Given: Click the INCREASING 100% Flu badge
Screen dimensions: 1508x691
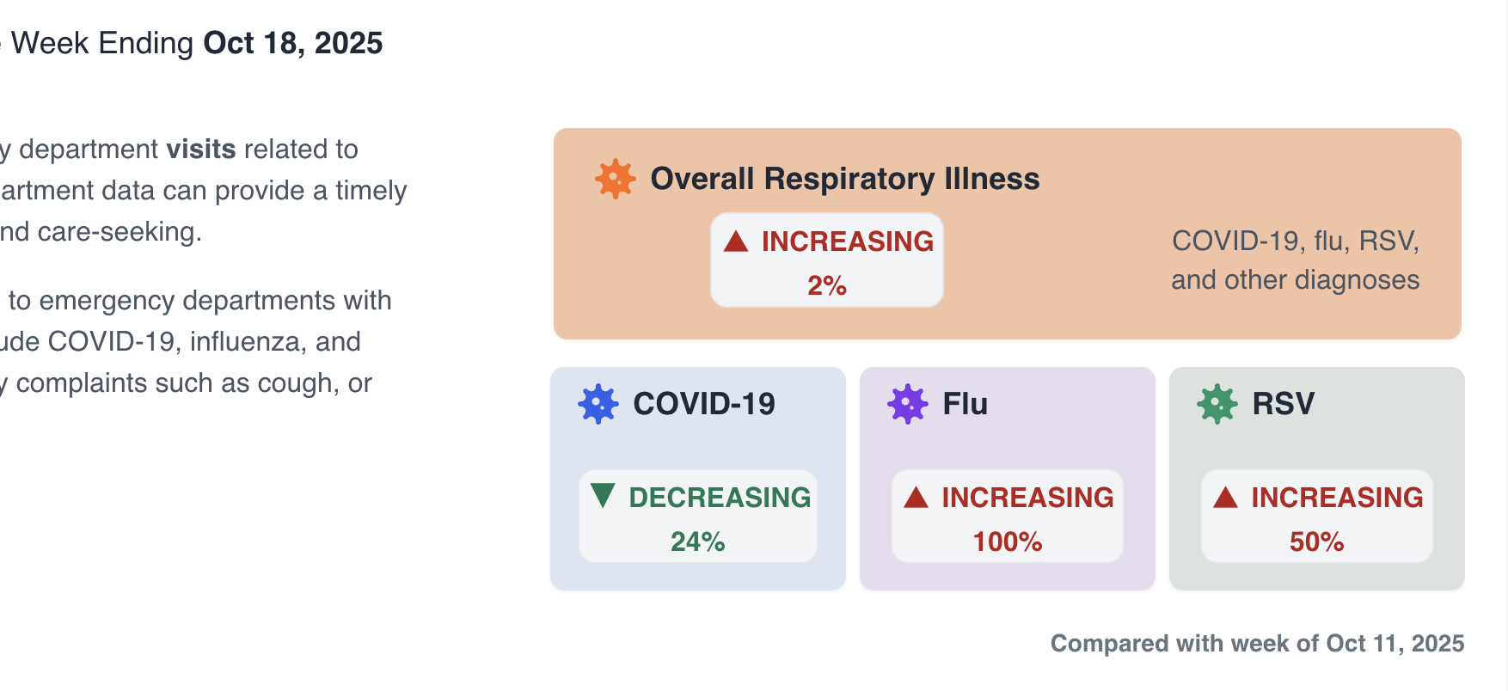Looking at the screenshot, I should pyautogui.click(x=1008, y=517).
